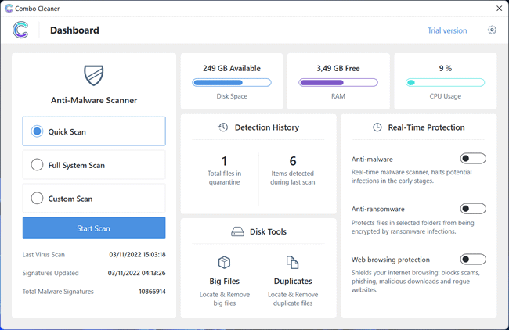Choose the Full System Scan option
509x330 pixels.
[x=94, y=165]
